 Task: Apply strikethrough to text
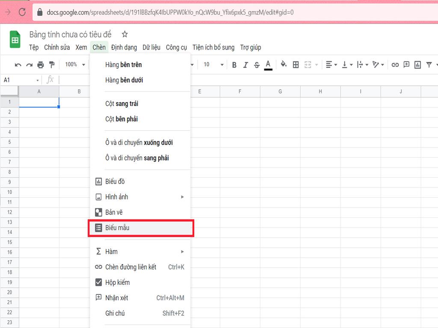click(x=256, y=64)
